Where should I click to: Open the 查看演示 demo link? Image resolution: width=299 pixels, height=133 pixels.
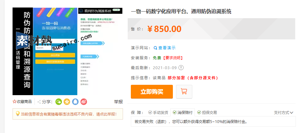[167, 48]
